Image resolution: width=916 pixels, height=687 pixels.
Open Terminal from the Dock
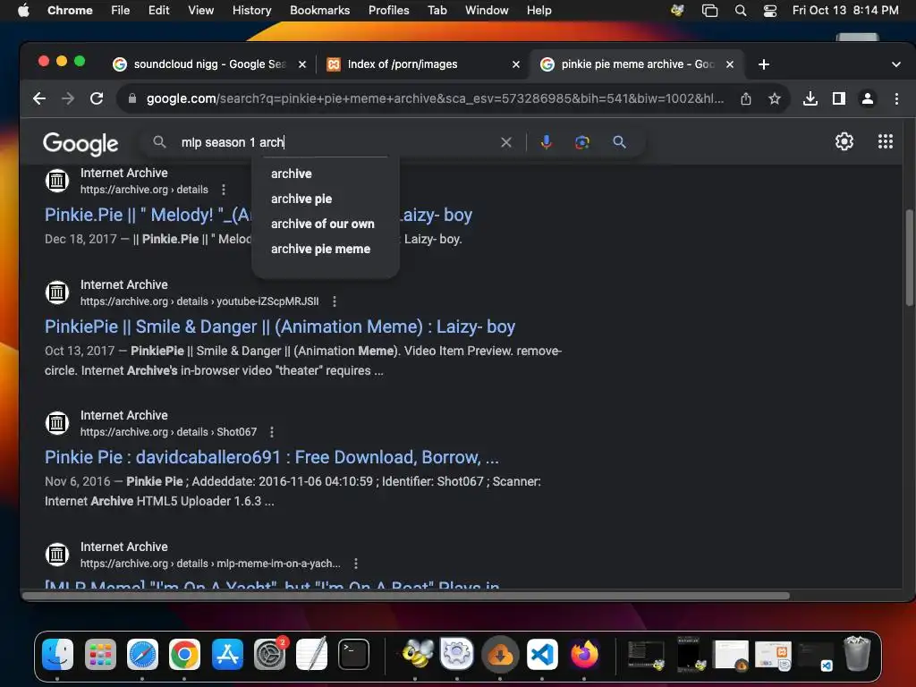354,654
